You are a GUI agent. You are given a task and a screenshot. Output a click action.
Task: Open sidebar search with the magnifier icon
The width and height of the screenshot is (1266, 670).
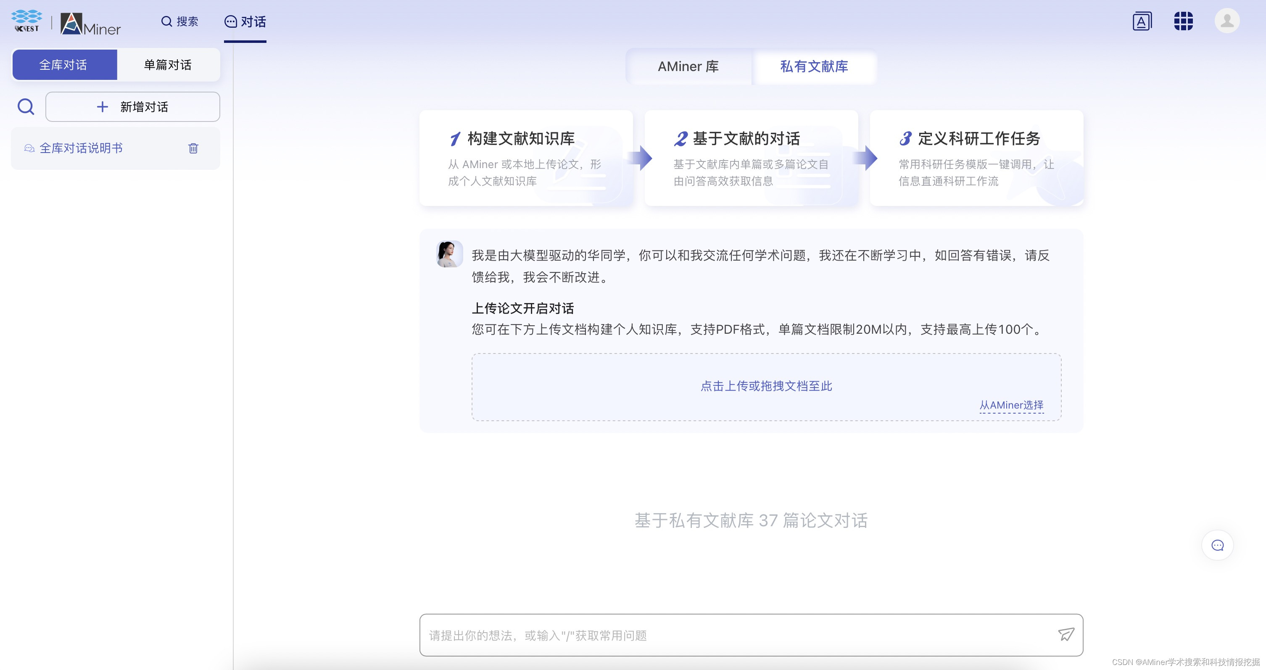26,106
